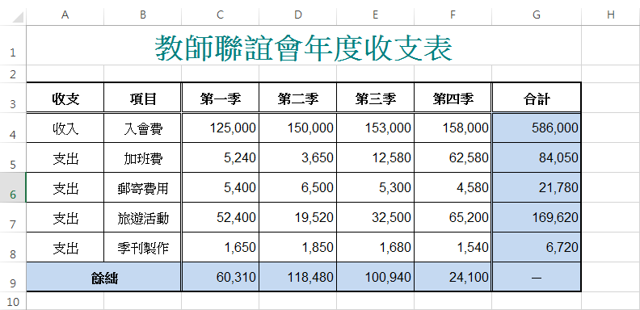Click cell with value 6,500

click(298, 187)
